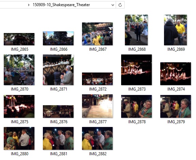
Task: Pick the IMG_2867 crowd photo
Action: coord(97,34)
